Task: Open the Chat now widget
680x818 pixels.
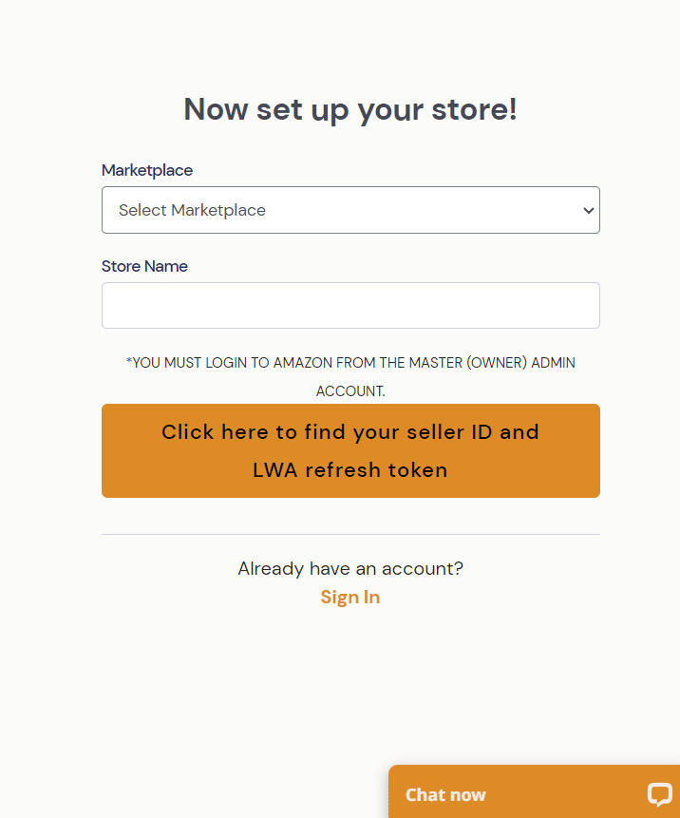Action: point(534,791)
